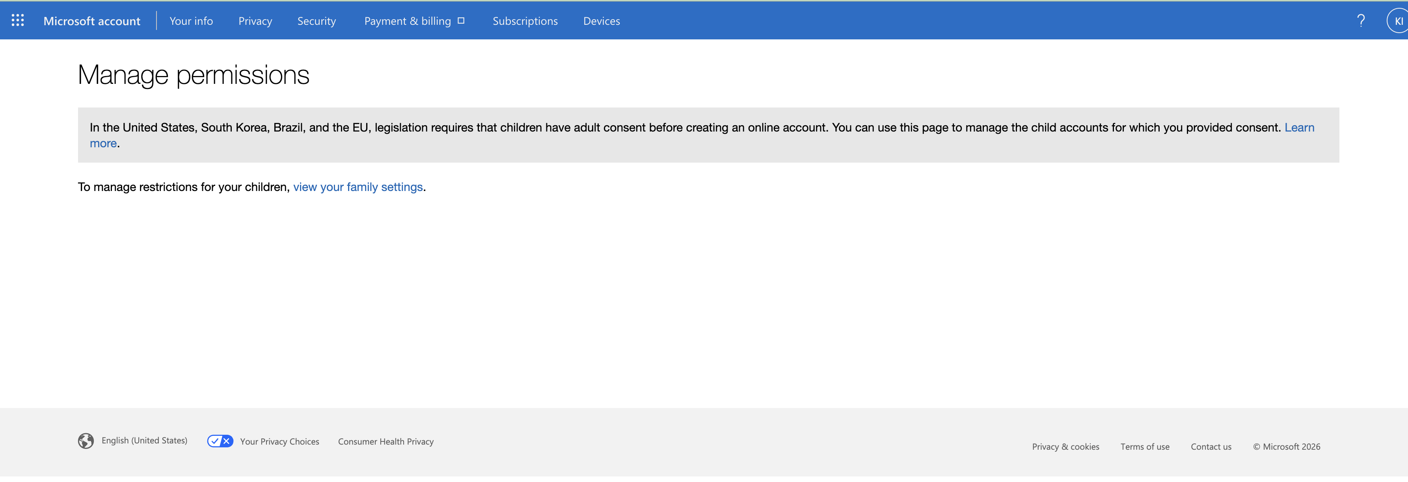
Task: Open the Your info tab
Action: pos(191,21)
